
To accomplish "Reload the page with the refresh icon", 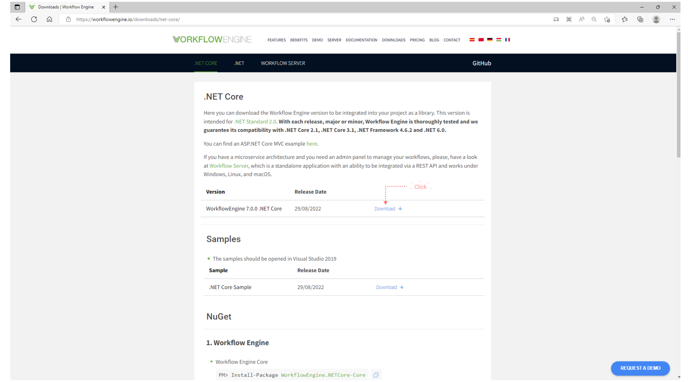I will 34,20.
